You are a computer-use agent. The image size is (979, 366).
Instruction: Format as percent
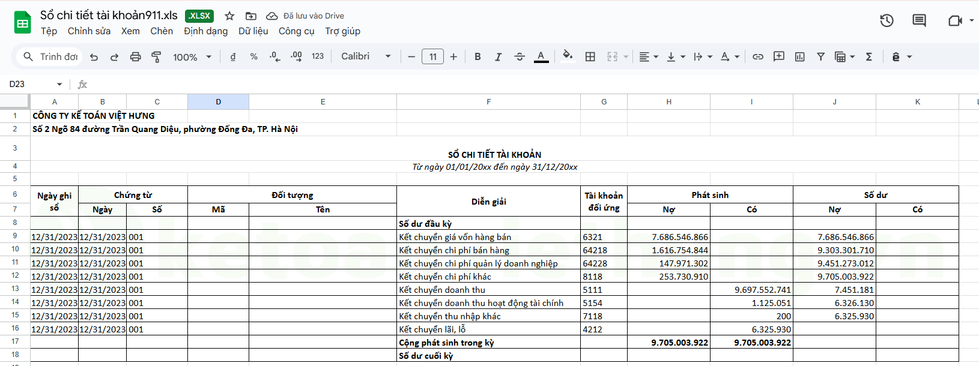[254, 57]
